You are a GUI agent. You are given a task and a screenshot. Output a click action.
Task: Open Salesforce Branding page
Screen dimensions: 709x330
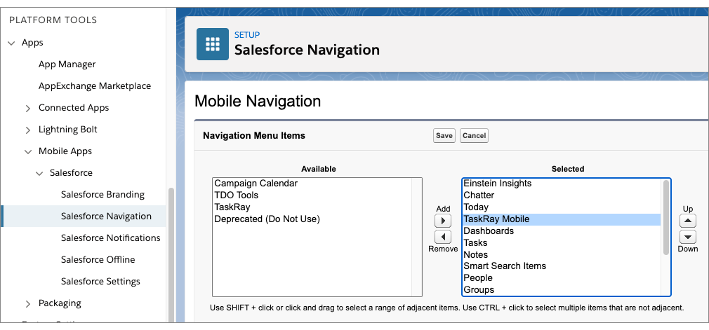coord(102,194)
